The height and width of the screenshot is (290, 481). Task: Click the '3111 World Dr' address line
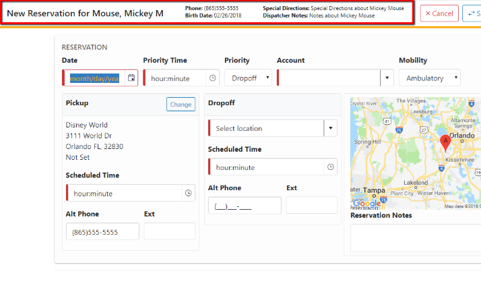coord(89,136)
